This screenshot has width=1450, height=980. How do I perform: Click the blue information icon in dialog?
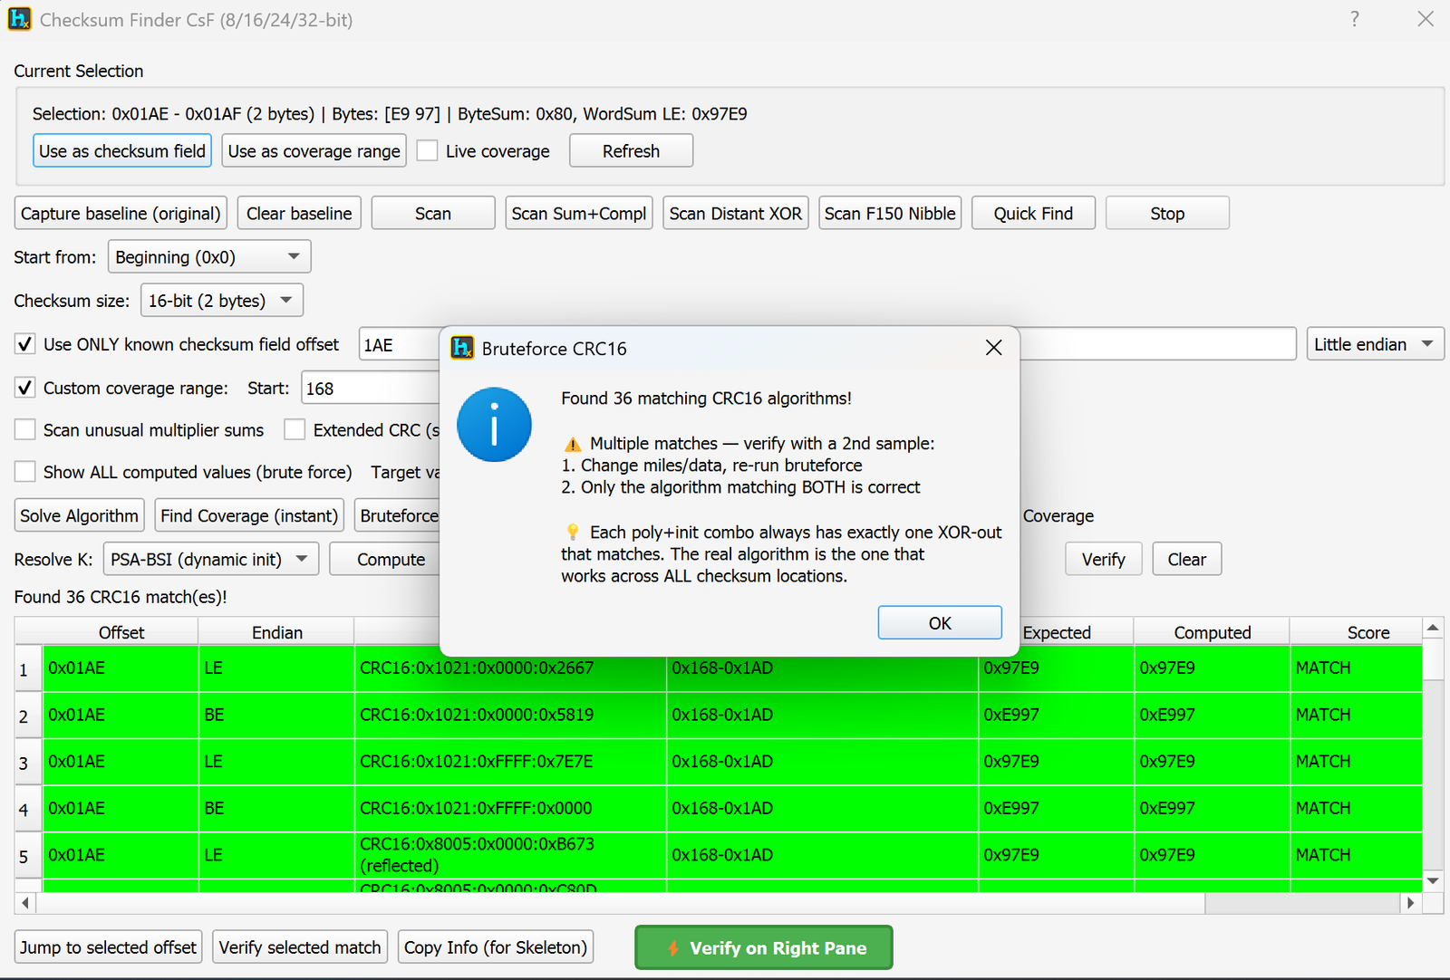click(x=494, y=425)
